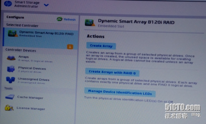206x124 pixels.
Task: Click the HP logo icon
Action: 8,3
